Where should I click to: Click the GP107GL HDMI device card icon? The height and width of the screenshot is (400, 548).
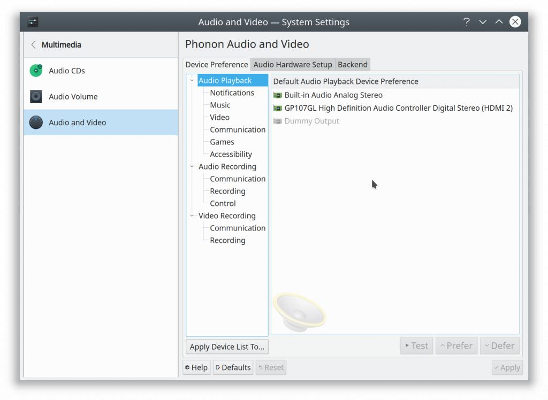277,108
